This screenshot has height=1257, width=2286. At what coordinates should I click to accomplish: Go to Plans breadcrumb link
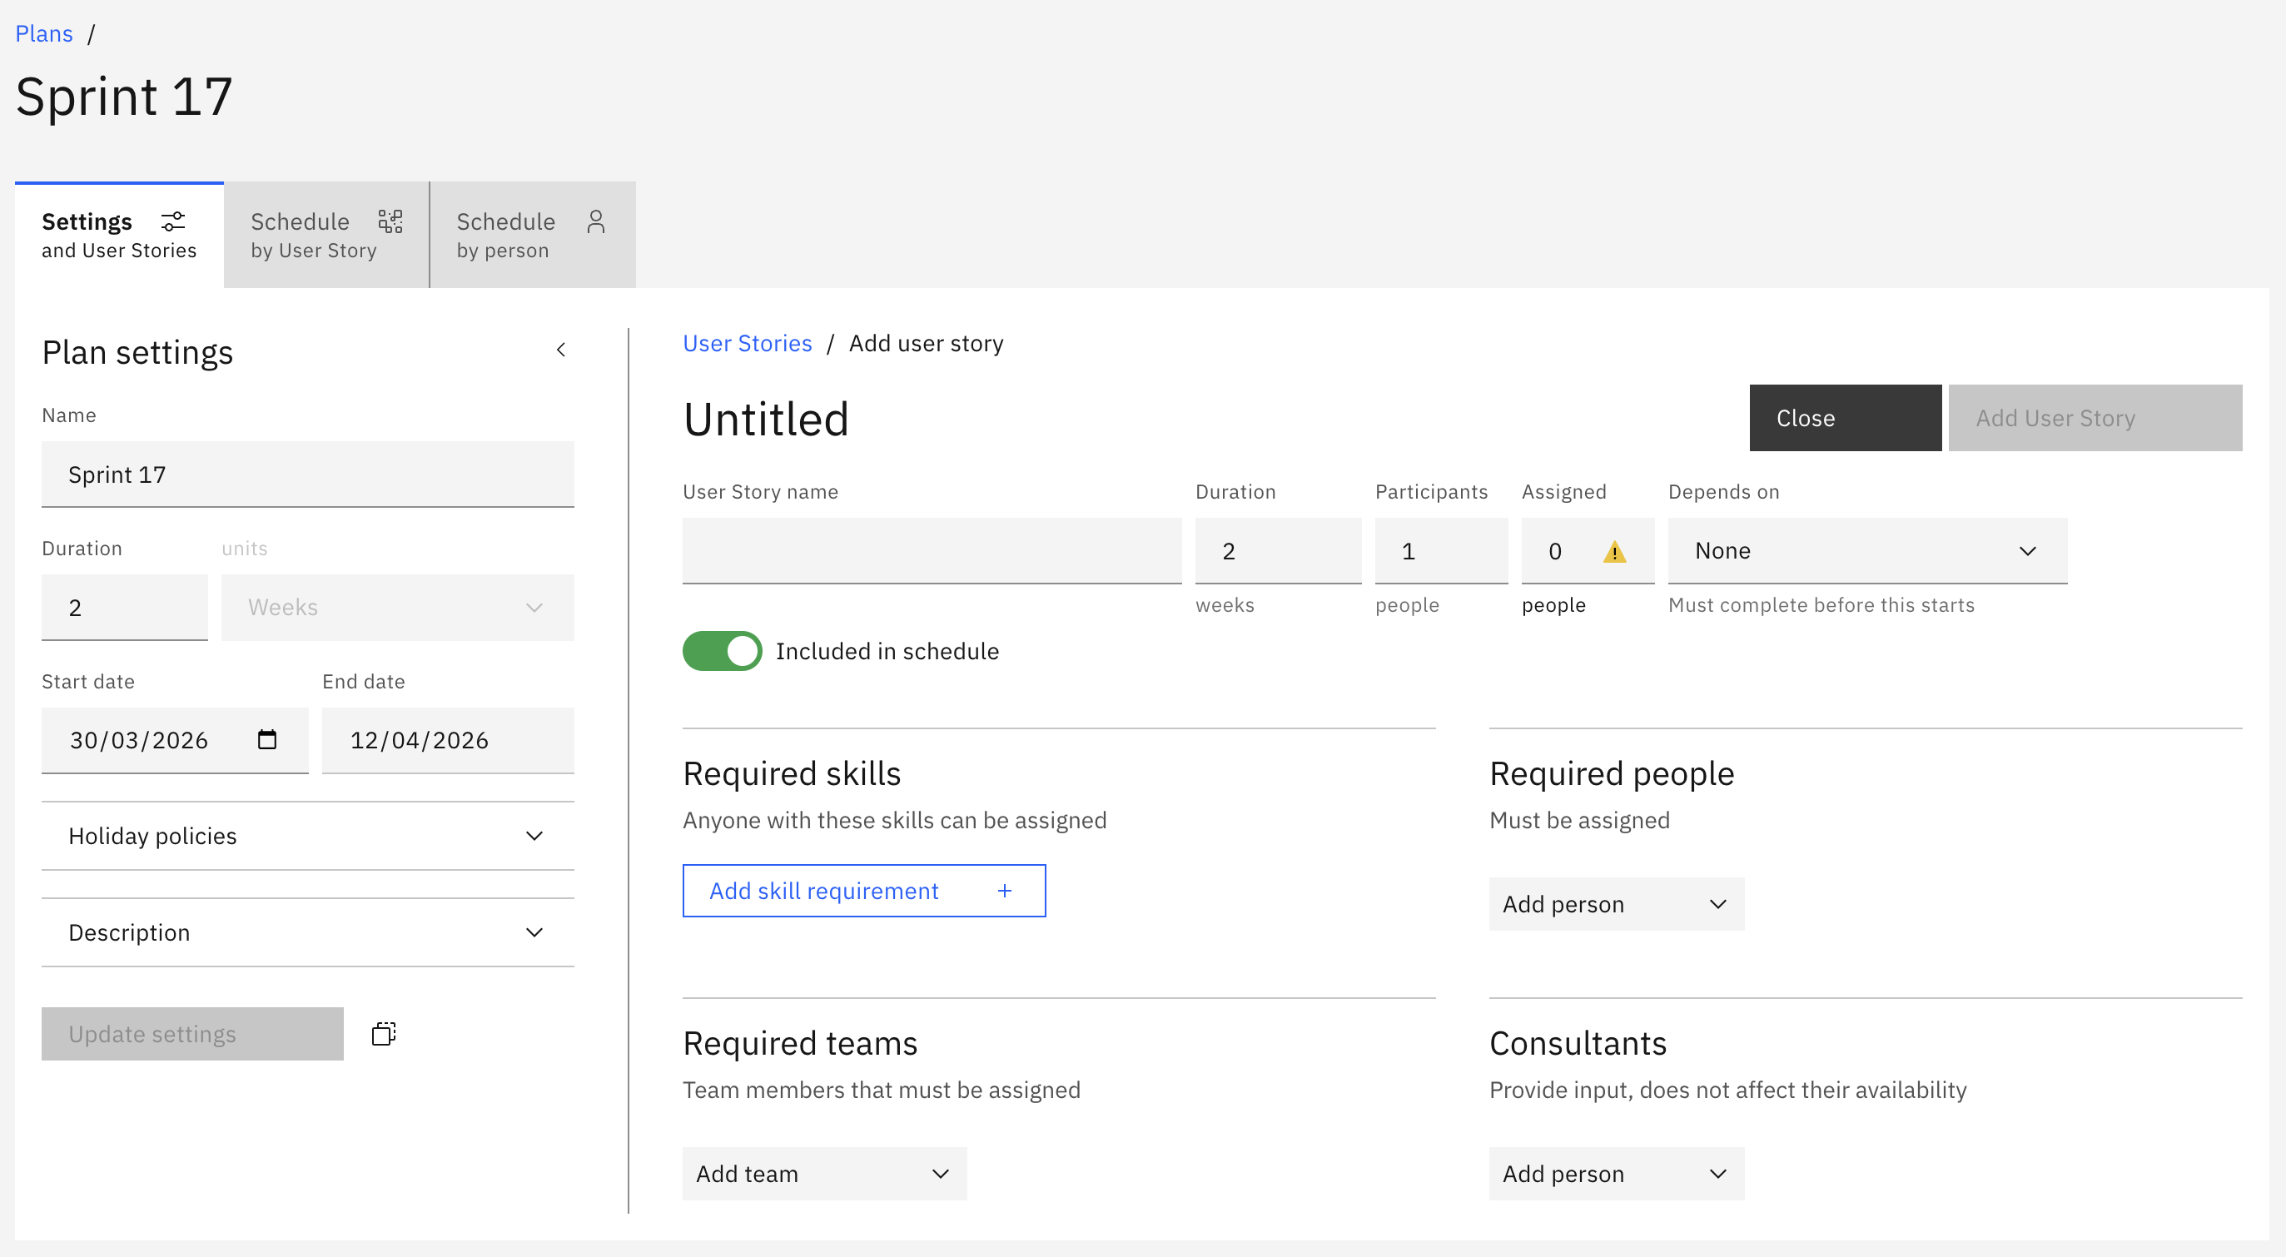coord(44,33)
